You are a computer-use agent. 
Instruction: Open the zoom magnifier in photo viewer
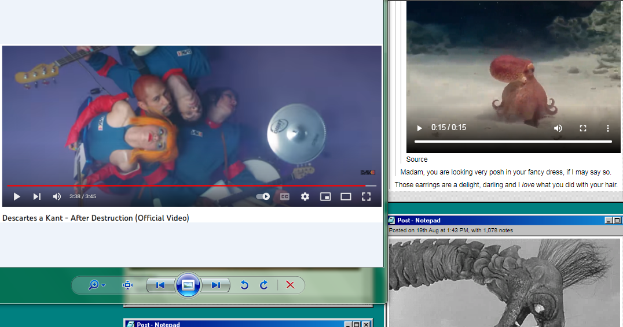tap(93, 285)
